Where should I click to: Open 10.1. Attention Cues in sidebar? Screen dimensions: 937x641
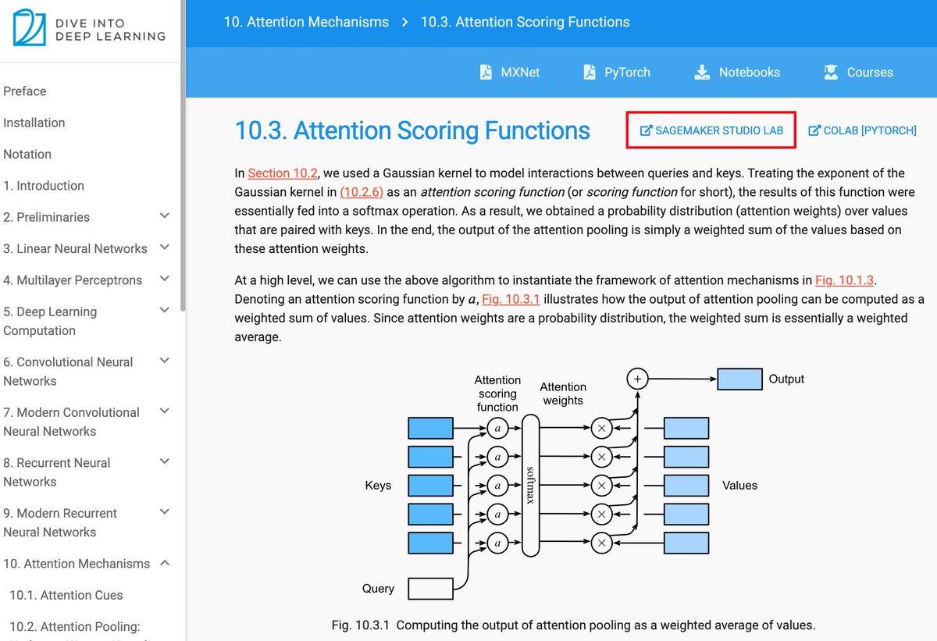(68, 595)
